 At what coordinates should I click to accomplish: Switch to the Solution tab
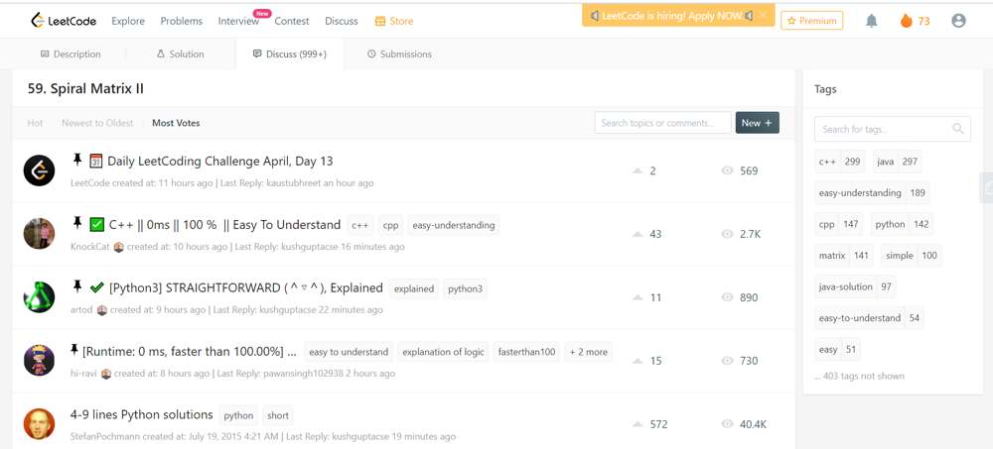click(180, 55)
